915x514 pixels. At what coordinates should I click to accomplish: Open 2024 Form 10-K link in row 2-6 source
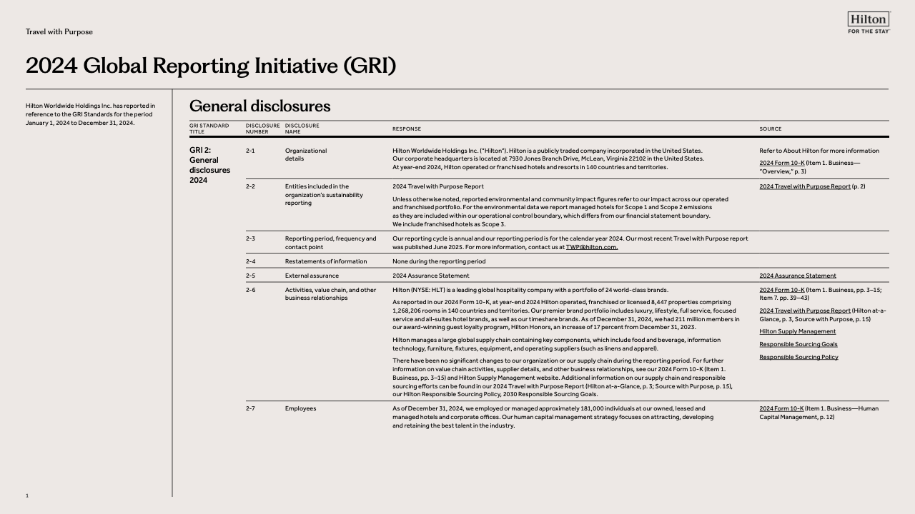click(x=781, y=290)
